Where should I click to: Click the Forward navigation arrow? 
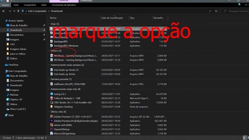coord(10,11)
